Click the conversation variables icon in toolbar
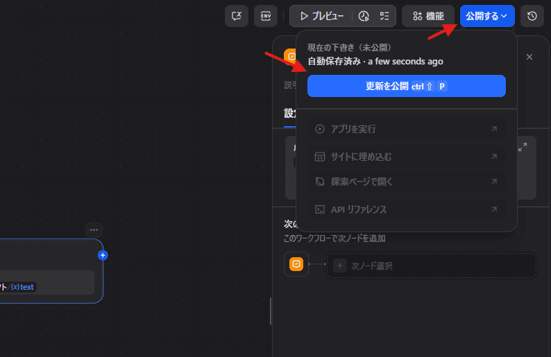The image size is (551, 357). pyautogui.click(x=237, y=16)
